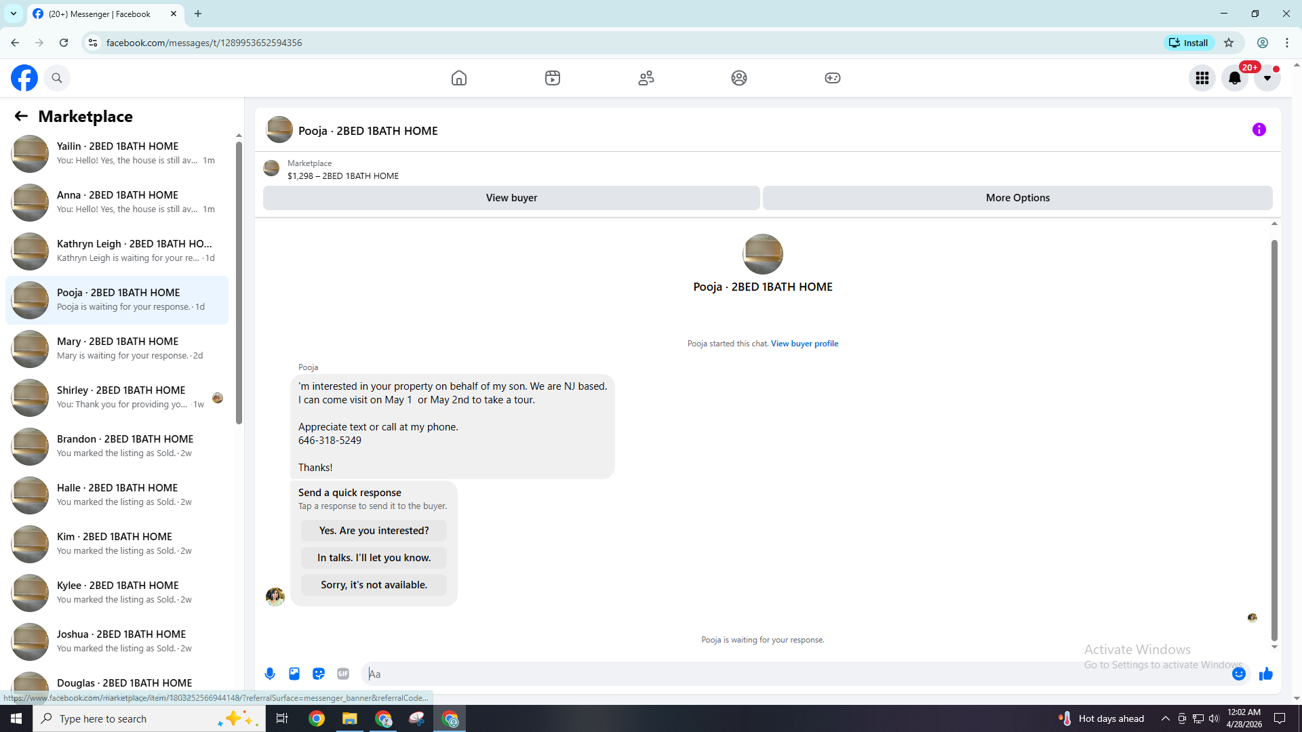Open Task View on taskbar

282,718
